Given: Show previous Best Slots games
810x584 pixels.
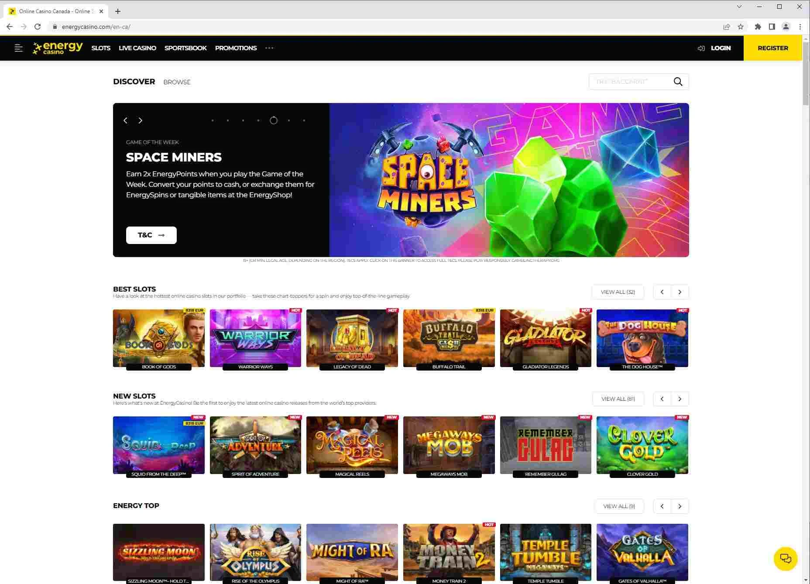Looking at the screenshot, I should 662,292.
